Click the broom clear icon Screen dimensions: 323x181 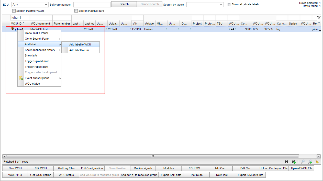coord(317,162)
